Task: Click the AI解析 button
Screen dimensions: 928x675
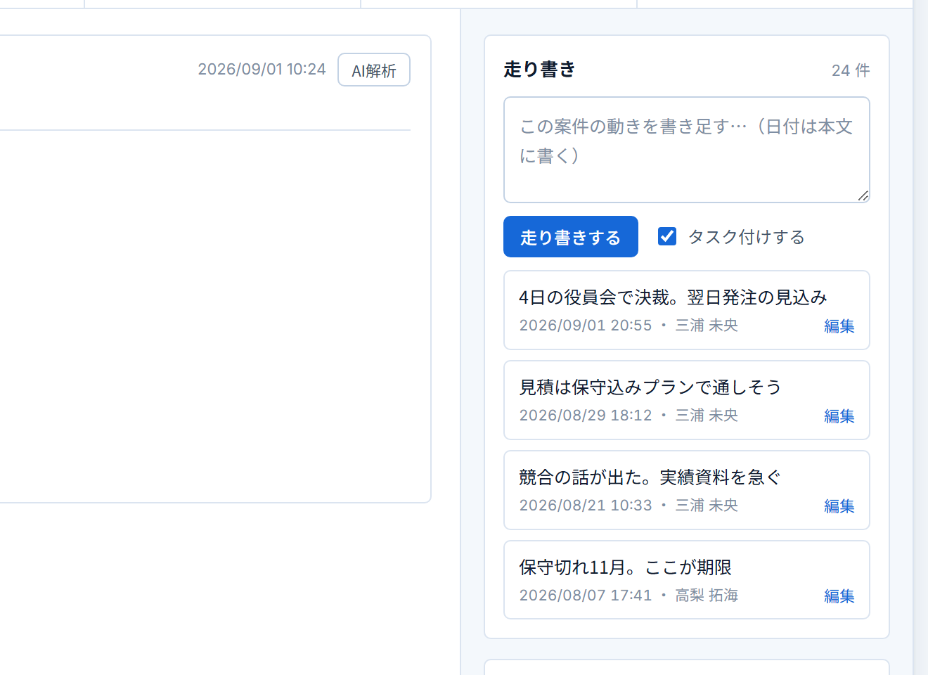Action: coord(374,70)
